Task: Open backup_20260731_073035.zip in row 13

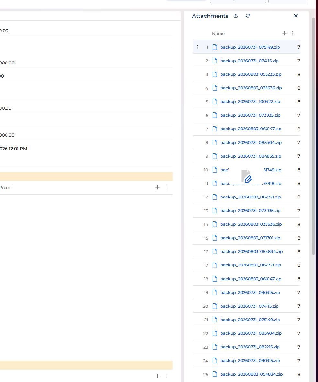Action: pos(251,211)
